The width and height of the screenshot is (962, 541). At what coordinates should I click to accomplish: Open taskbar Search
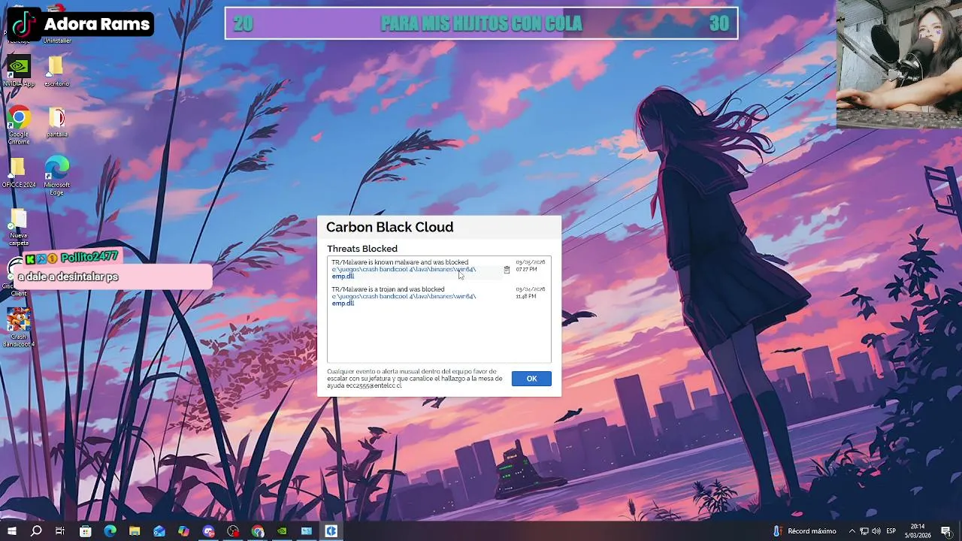coord(35,531)
